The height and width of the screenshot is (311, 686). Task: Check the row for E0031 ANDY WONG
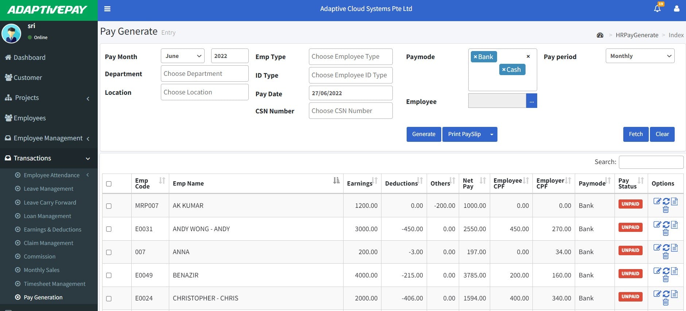point(109,229)
